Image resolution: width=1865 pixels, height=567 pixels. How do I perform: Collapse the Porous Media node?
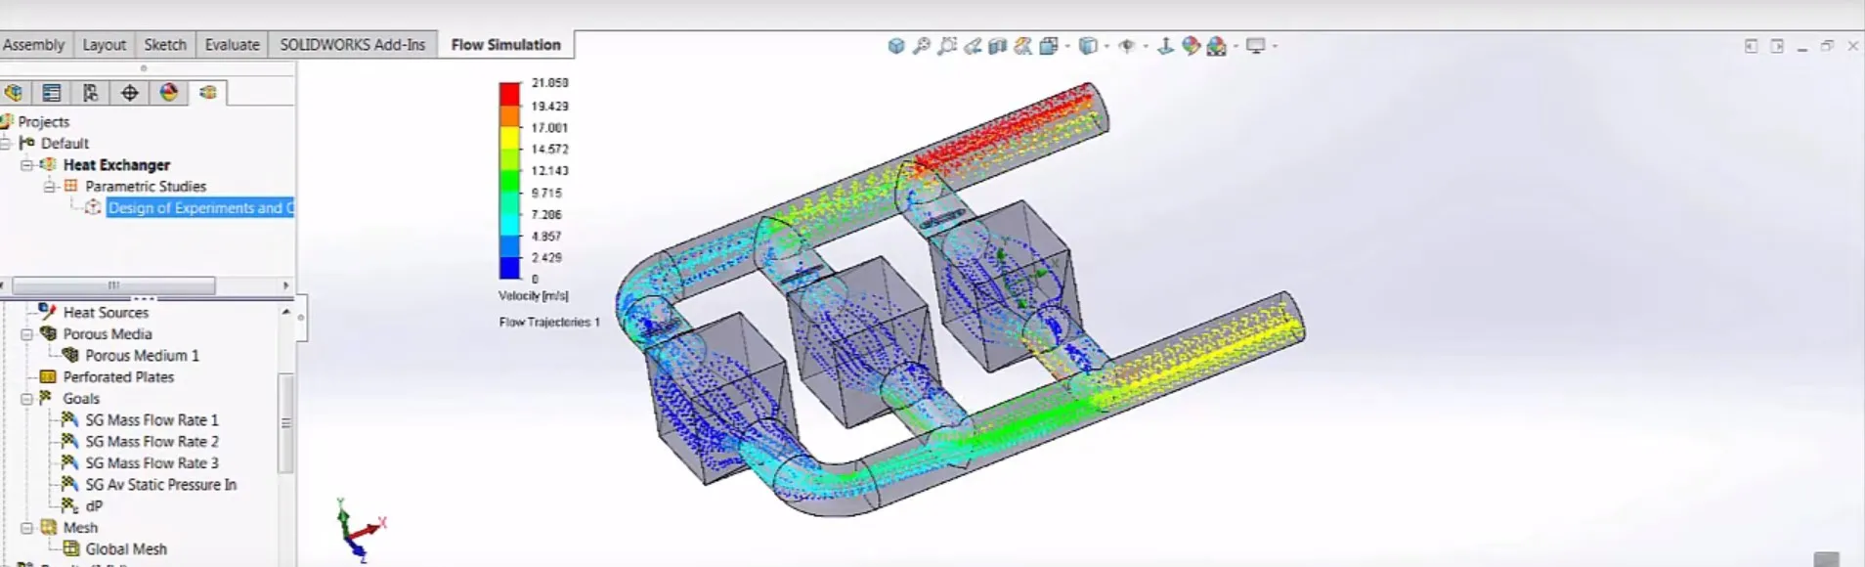[26, 334]
